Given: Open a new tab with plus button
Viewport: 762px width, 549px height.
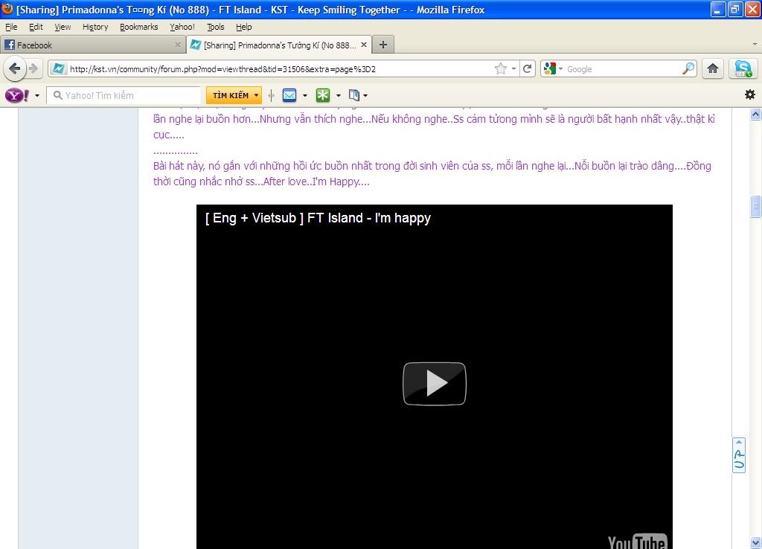Looking at the screenshot, I should click(383, 45).
